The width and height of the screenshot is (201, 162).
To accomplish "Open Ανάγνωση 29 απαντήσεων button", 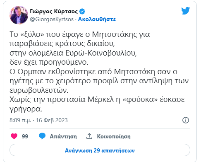I will click(x=100, y=150).
